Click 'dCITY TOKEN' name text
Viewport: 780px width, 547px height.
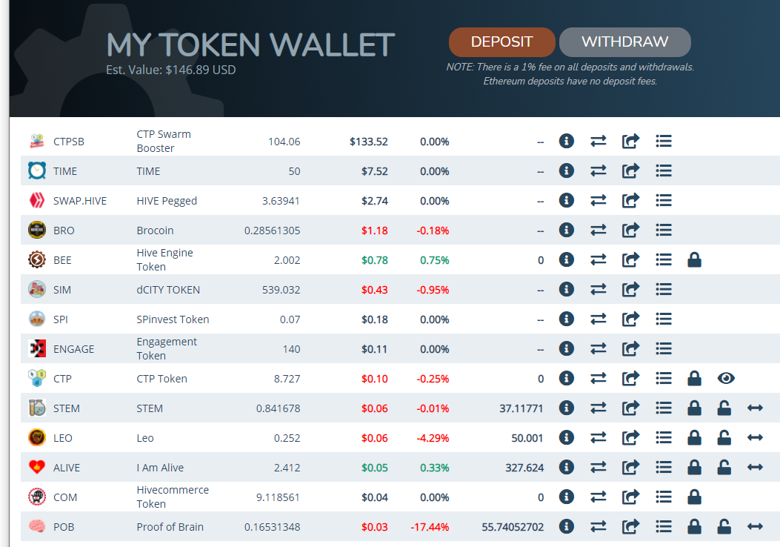(168, 290)
